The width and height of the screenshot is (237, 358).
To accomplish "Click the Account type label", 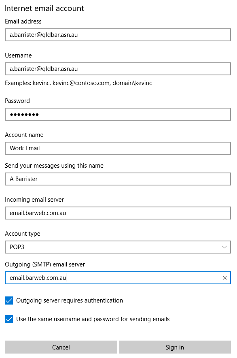I will click(23, 234).
